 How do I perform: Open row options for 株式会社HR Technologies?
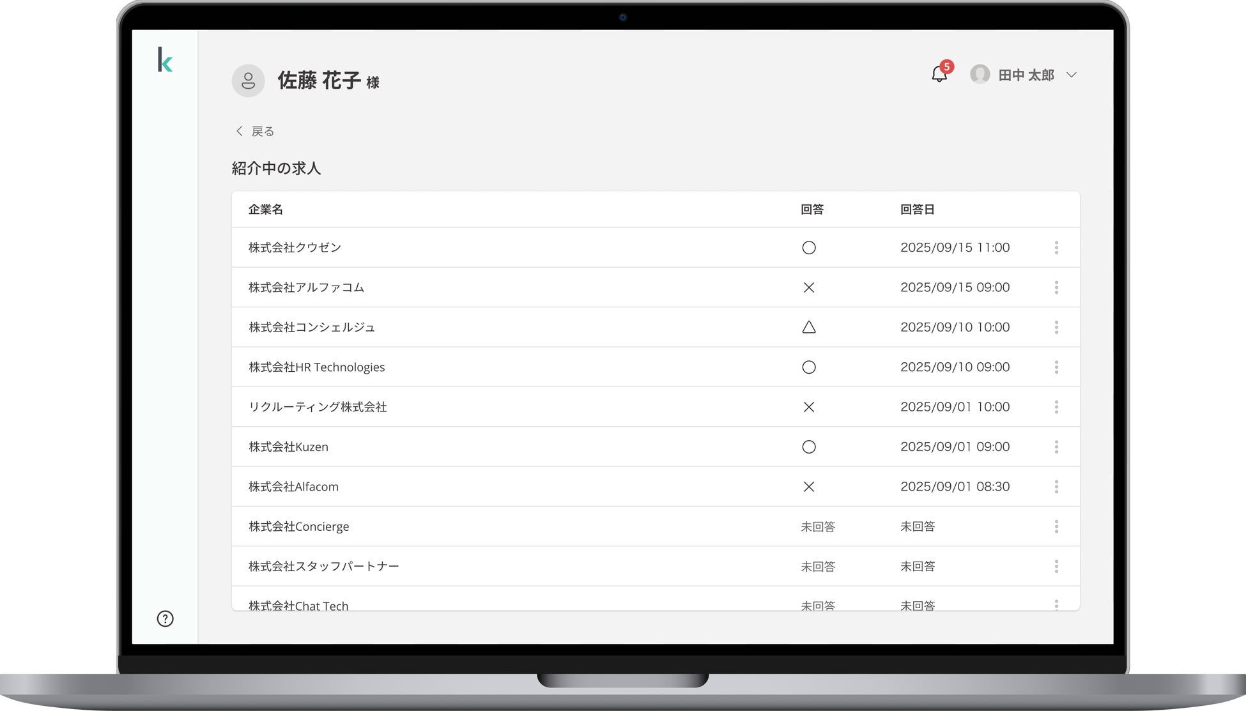click(1056, 367)
